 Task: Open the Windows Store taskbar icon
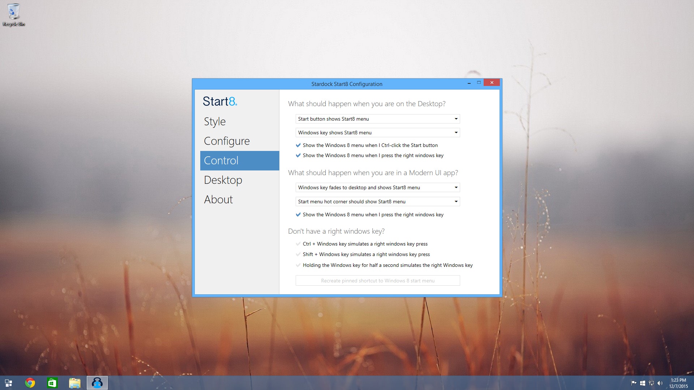click(52, 383)
